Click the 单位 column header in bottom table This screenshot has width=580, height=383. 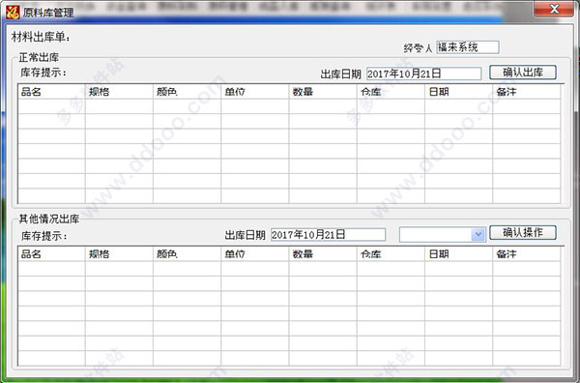coord(255,253)
